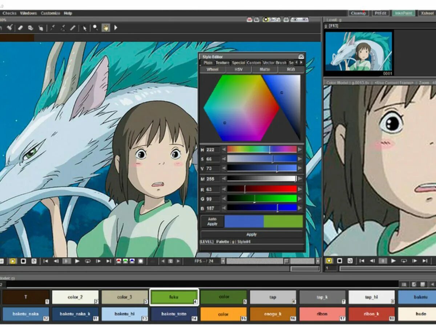
Task: Click yellow square icon in Color Model viewer
Action: click(x=329, y=261)
